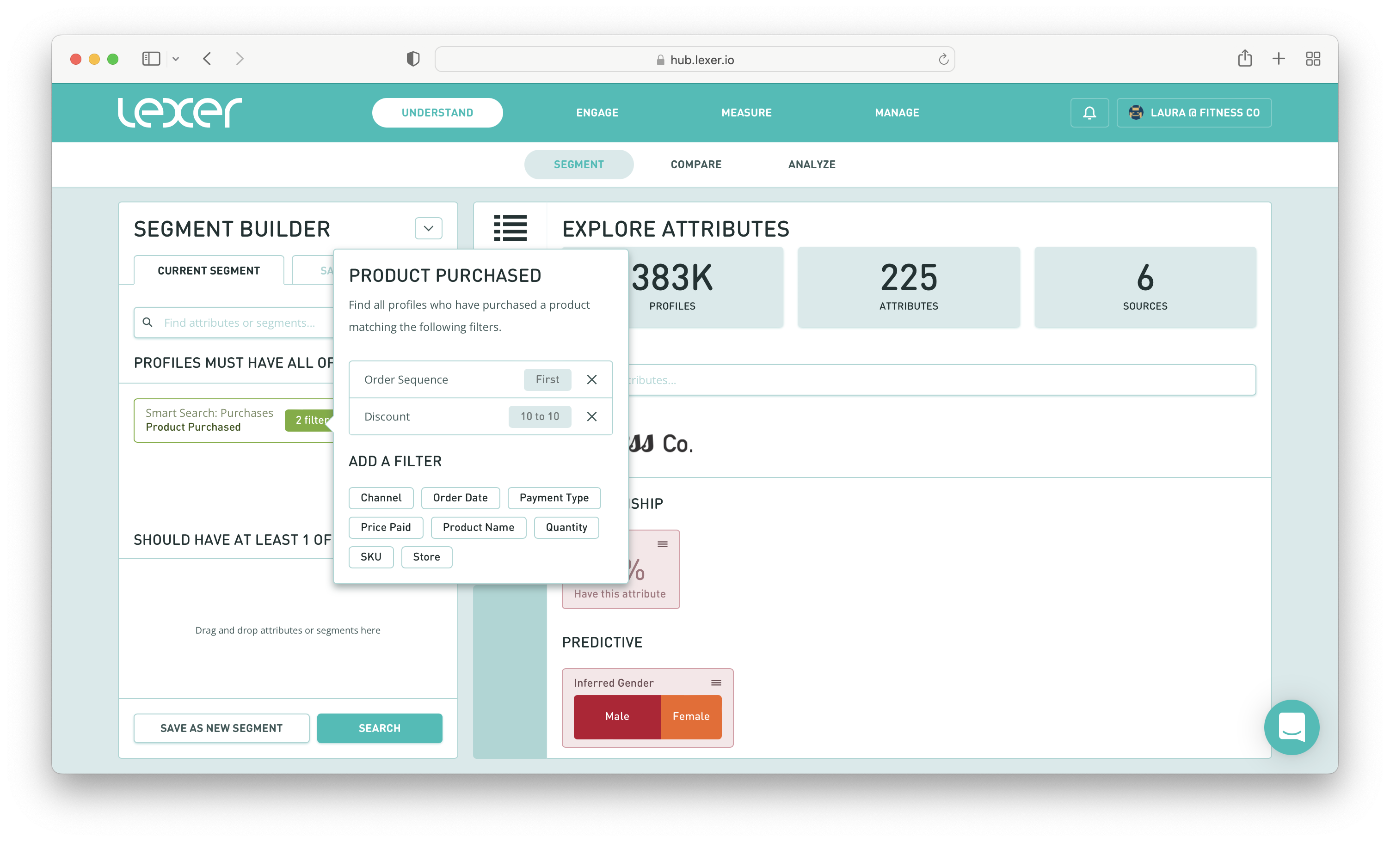The width and height of the screenshot is (1390, 842).
Task: Reload the page with refresh icon
Action: [943, 59]
